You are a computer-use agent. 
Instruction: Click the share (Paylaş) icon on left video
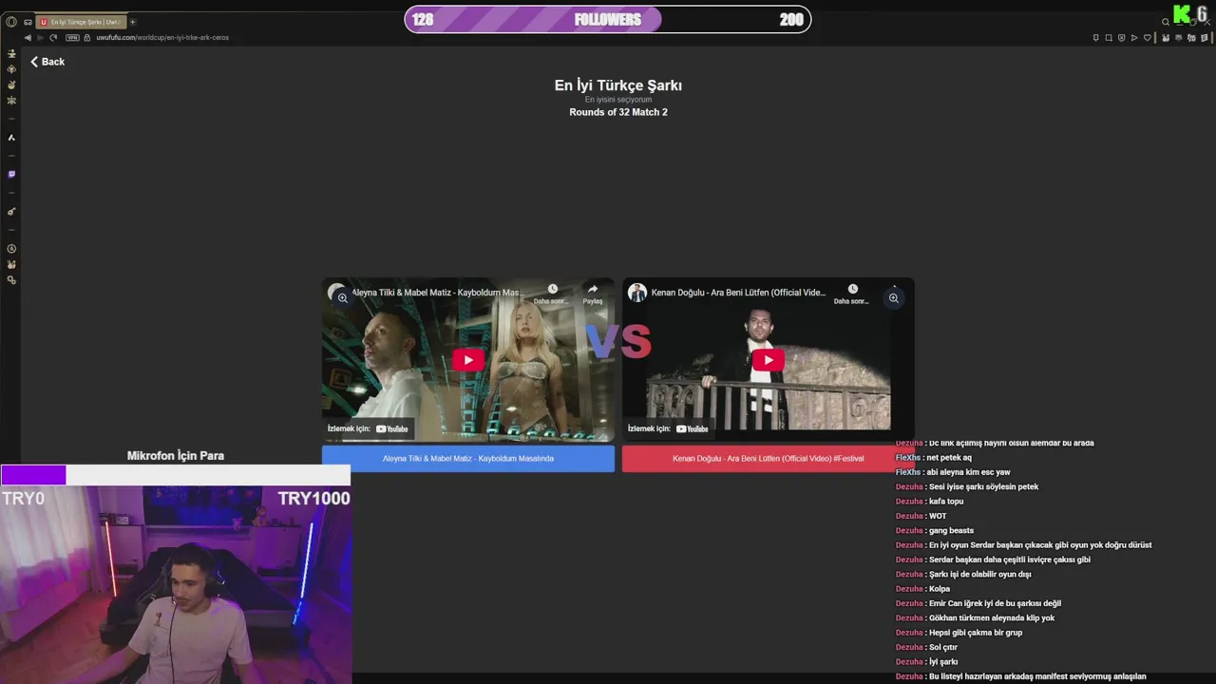click(593, 294)
